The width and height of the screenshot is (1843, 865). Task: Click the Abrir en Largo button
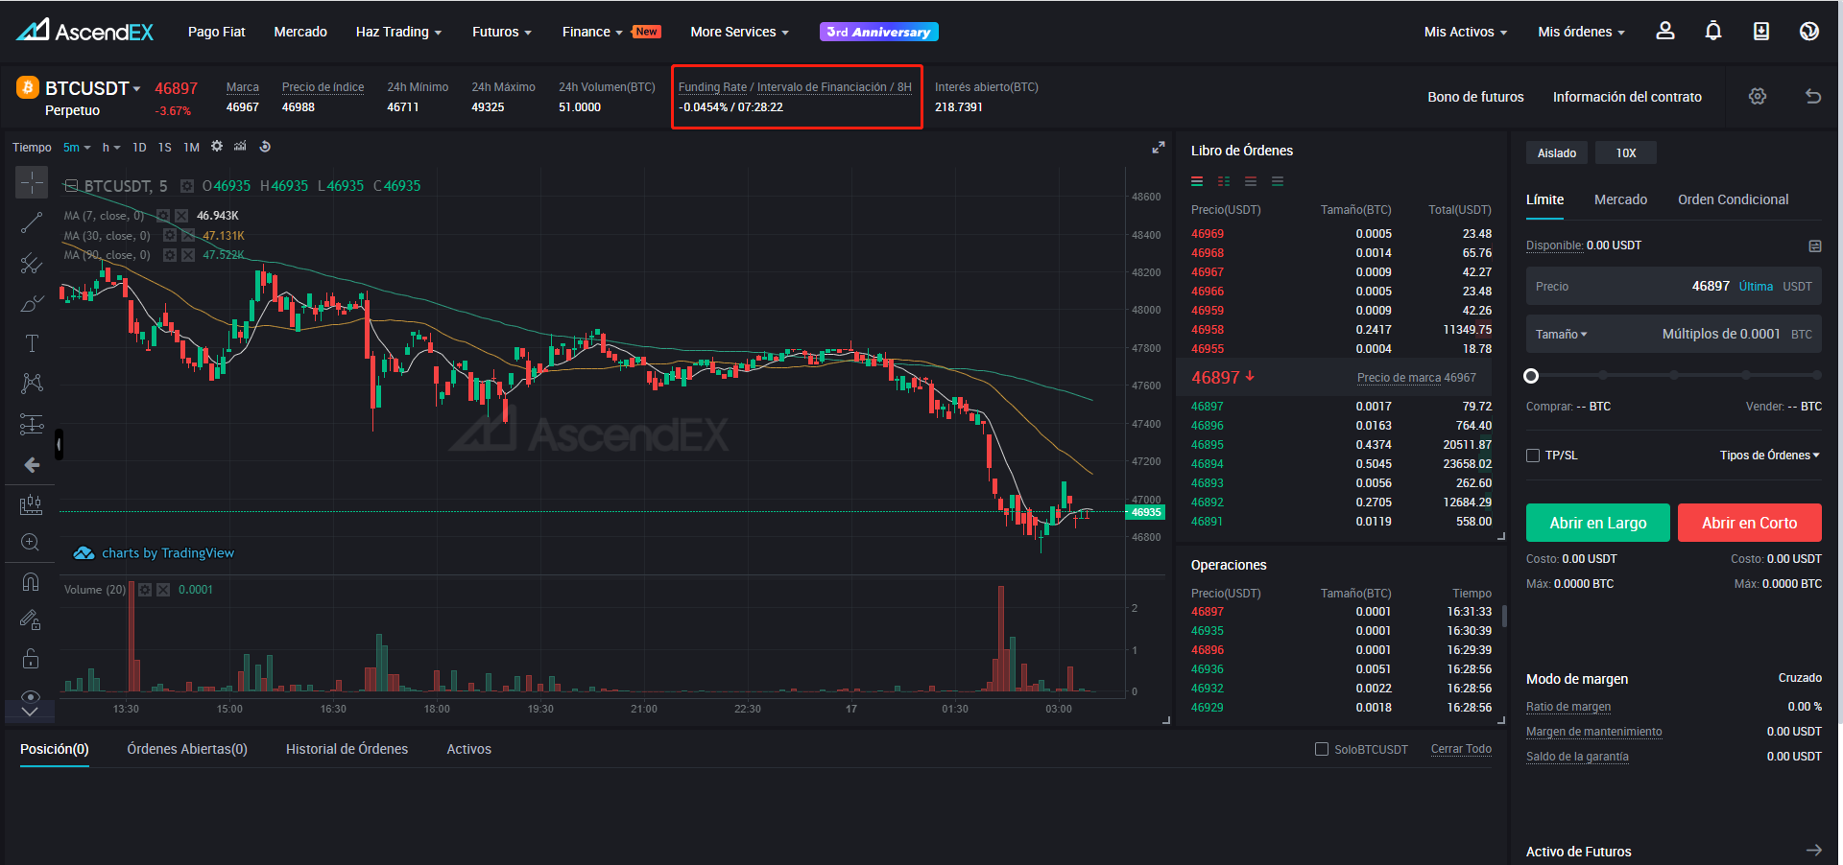point(1598,523)
